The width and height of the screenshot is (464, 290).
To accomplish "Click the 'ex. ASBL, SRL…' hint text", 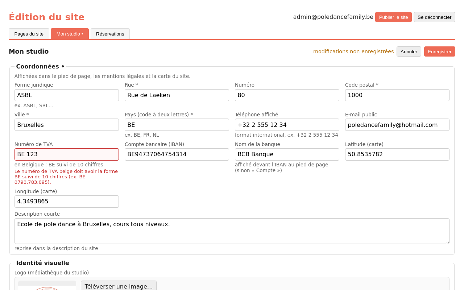I will pyautogui.click(x=34, y=105).
